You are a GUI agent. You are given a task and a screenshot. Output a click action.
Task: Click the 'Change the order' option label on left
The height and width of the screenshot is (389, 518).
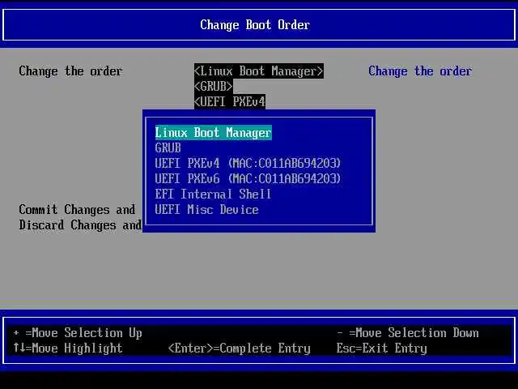70,71
